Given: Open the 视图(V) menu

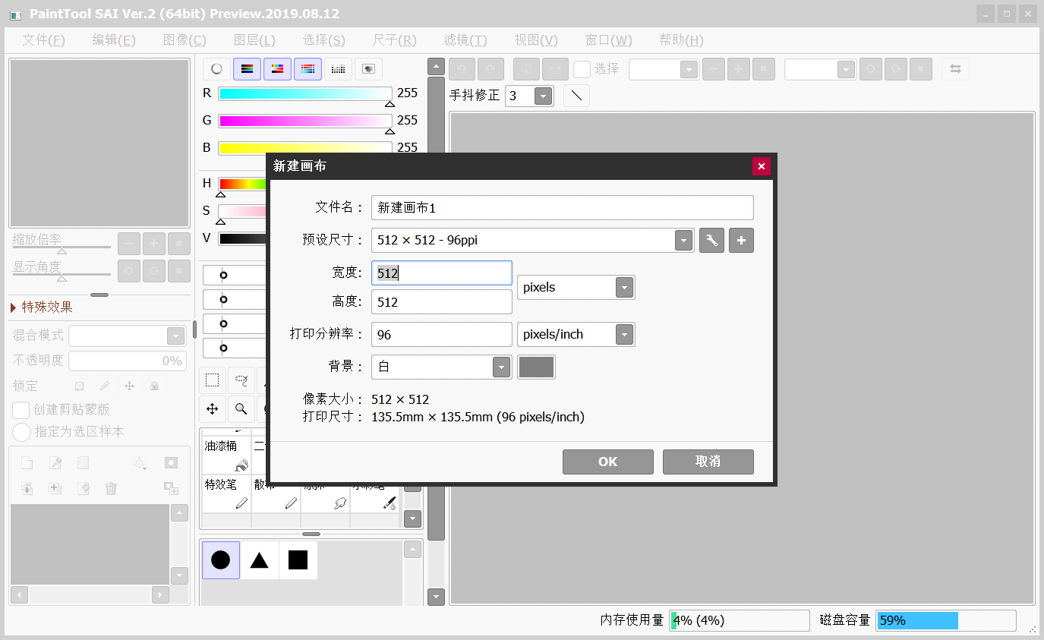Looking at the screenshot, I should click(536, 40).
